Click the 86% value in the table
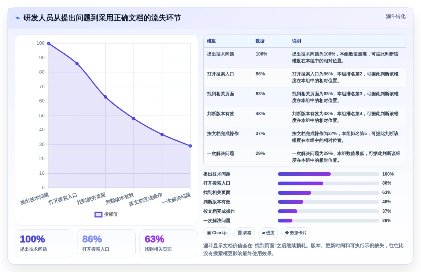Image resolution: width=421 pixels, height=272 pixels. [x=260, y=74]
